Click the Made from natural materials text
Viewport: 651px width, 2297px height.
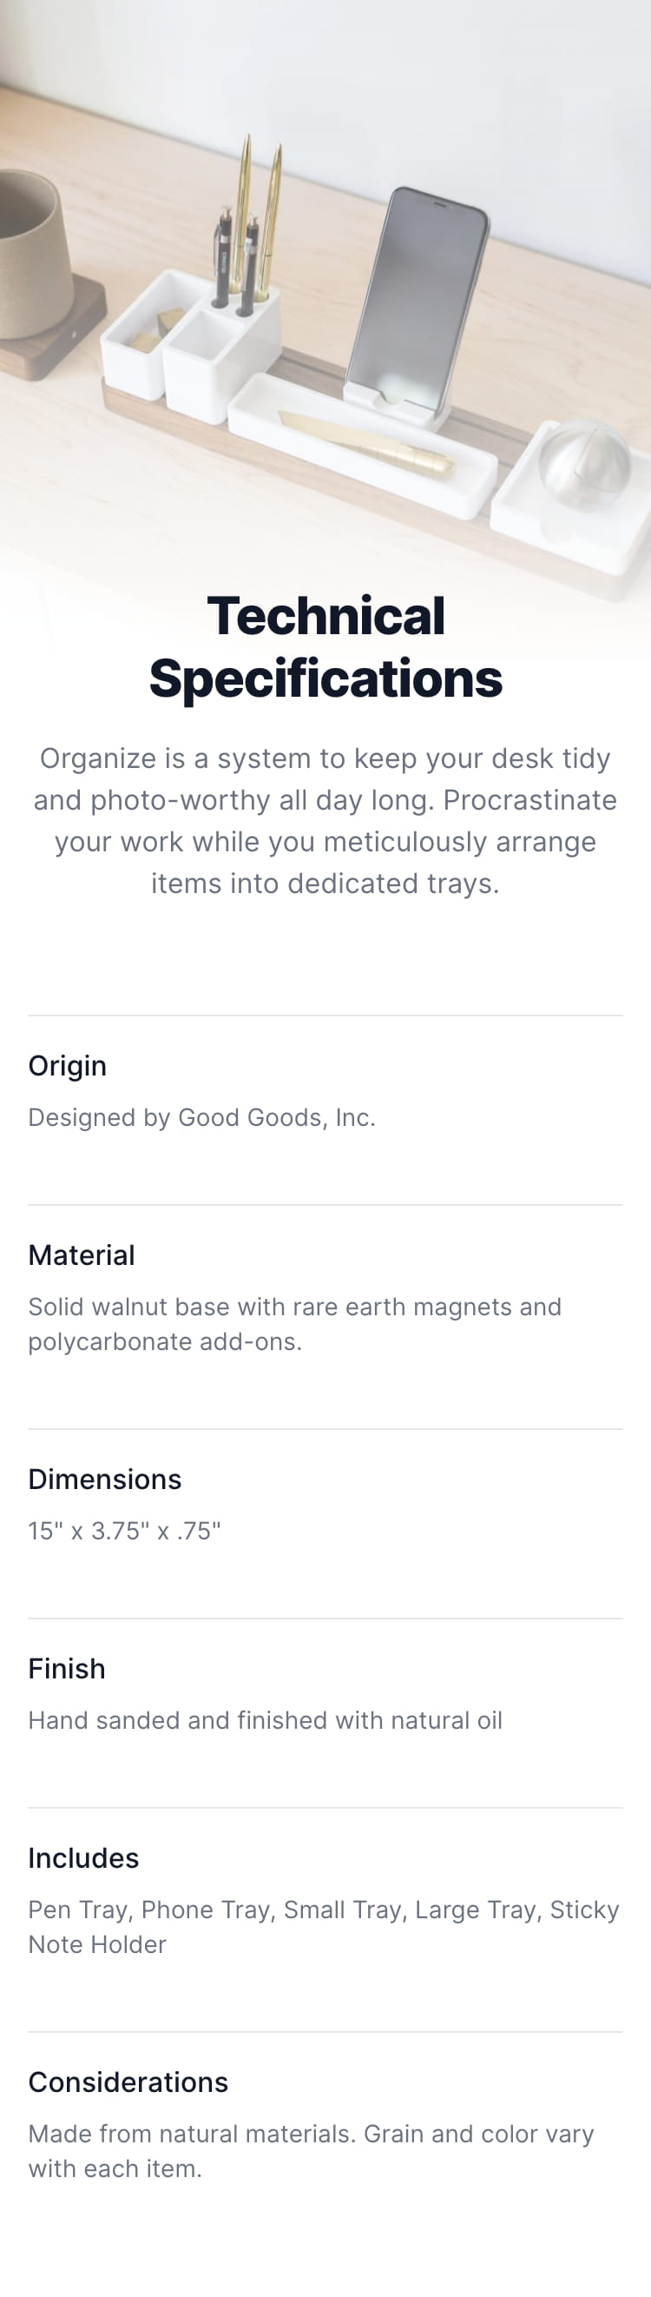312,2151
